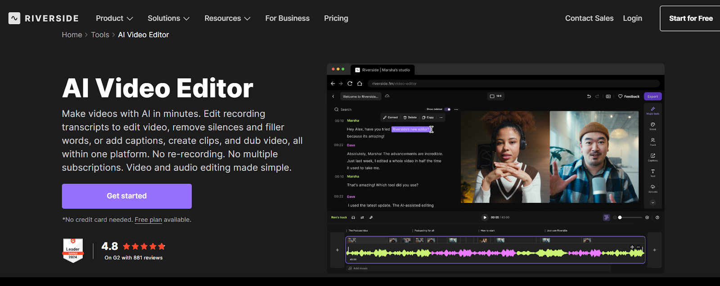The height and width of the screenshot is (286, 720).
Task: Click the highlighted text Riverside's new editor?
Action: click(411, 129)
